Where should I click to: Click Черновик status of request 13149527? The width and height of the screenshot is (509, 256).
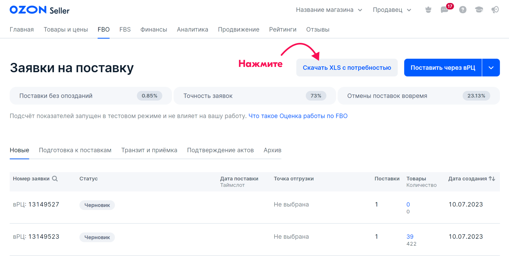(97, 205)
